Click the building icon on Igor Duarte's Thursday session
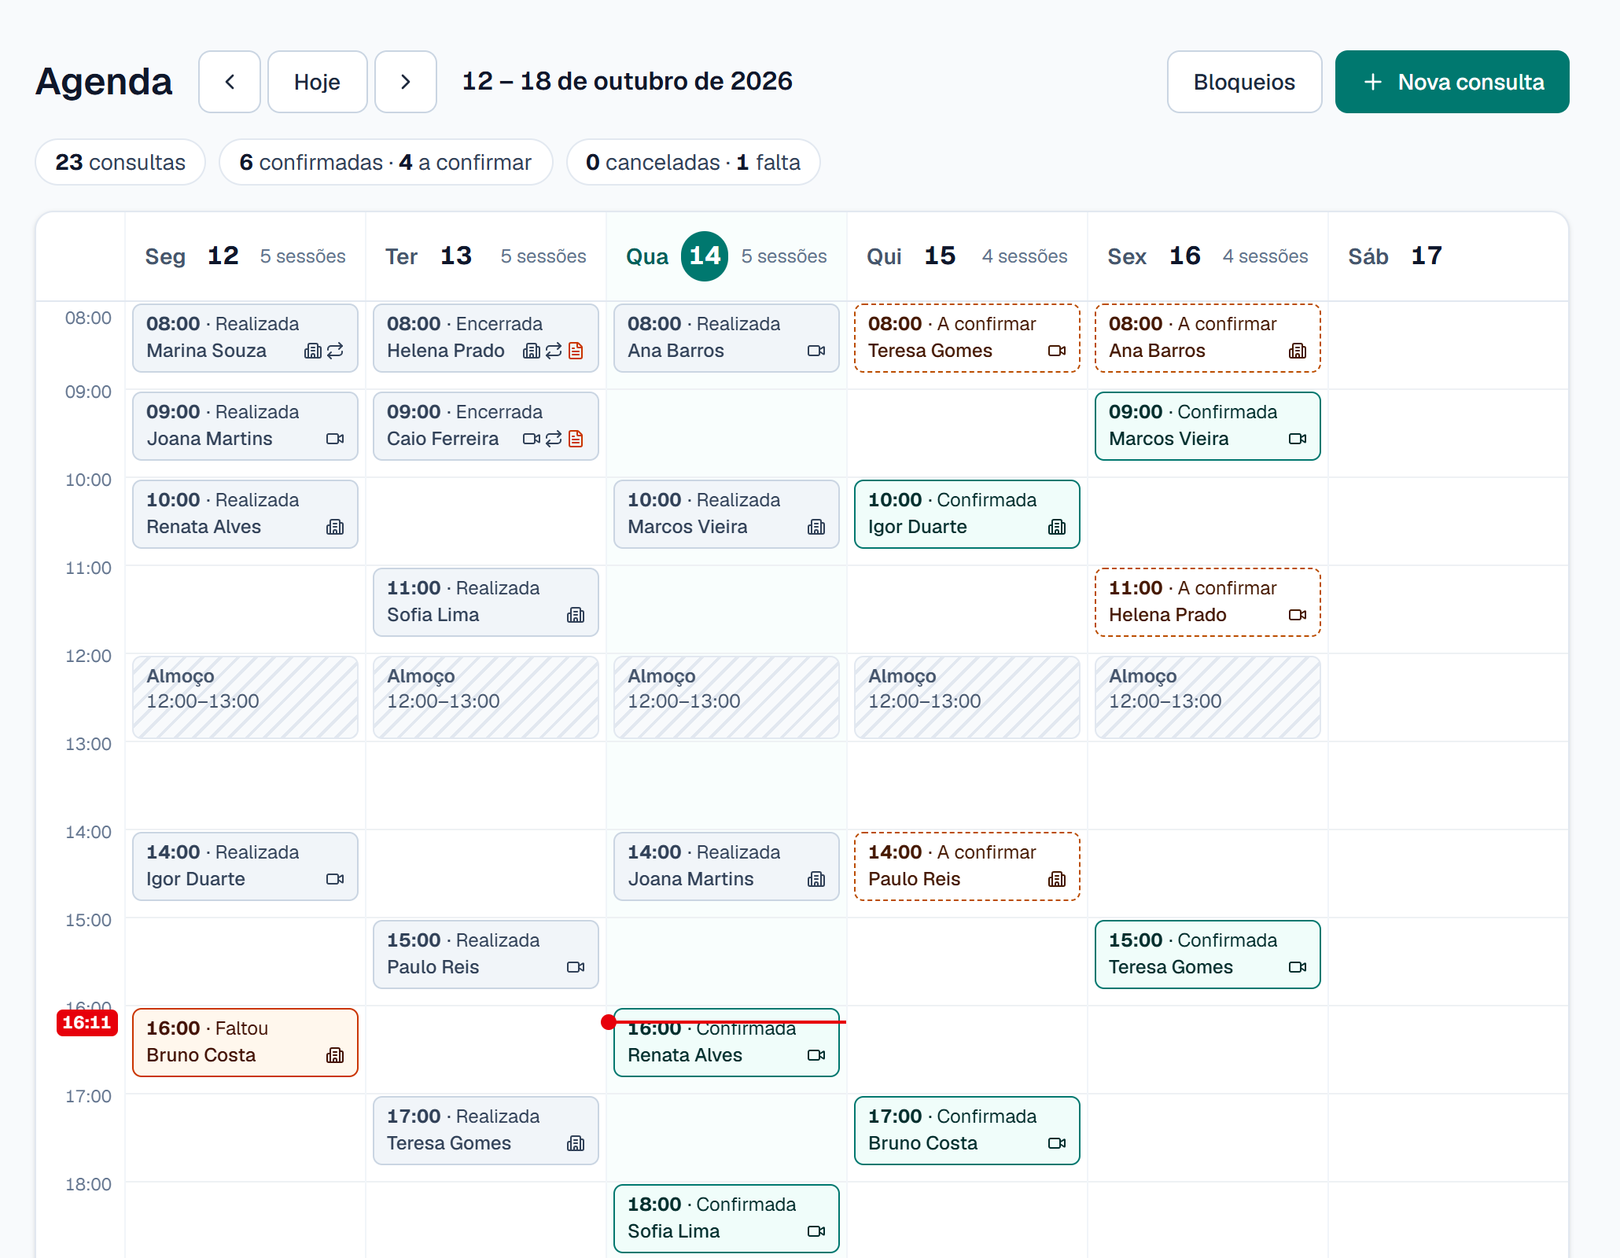 [x=1058, y=527]
